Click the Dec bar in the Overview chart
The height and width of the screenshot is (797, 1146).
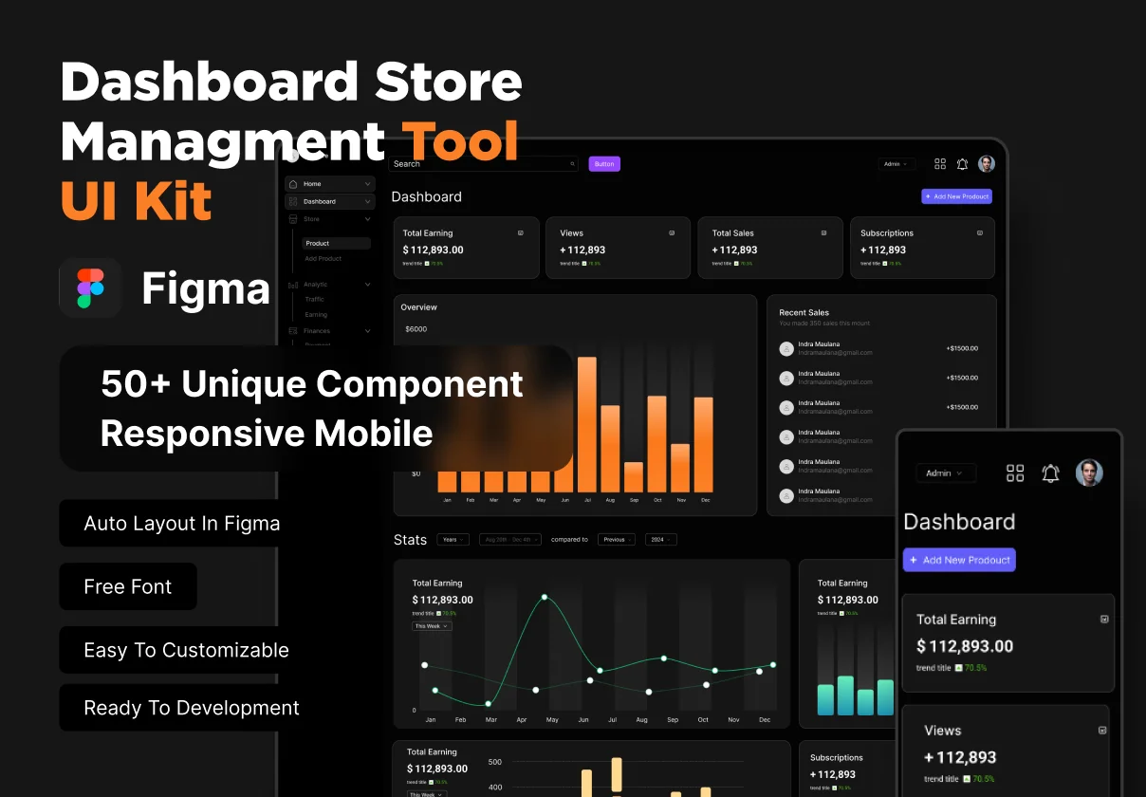[704, 444]
